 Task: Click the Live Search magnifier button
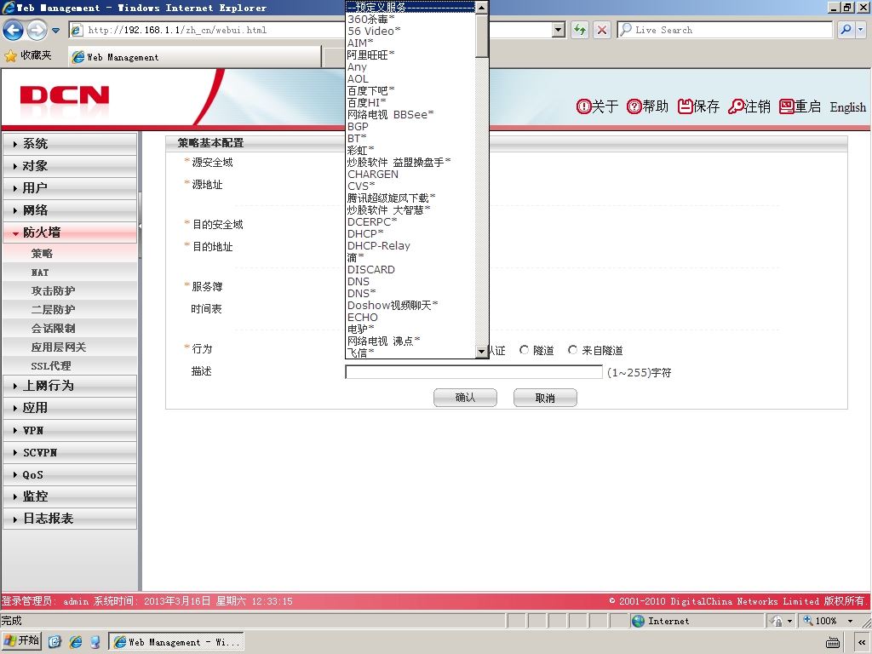(x=846, y=30)
